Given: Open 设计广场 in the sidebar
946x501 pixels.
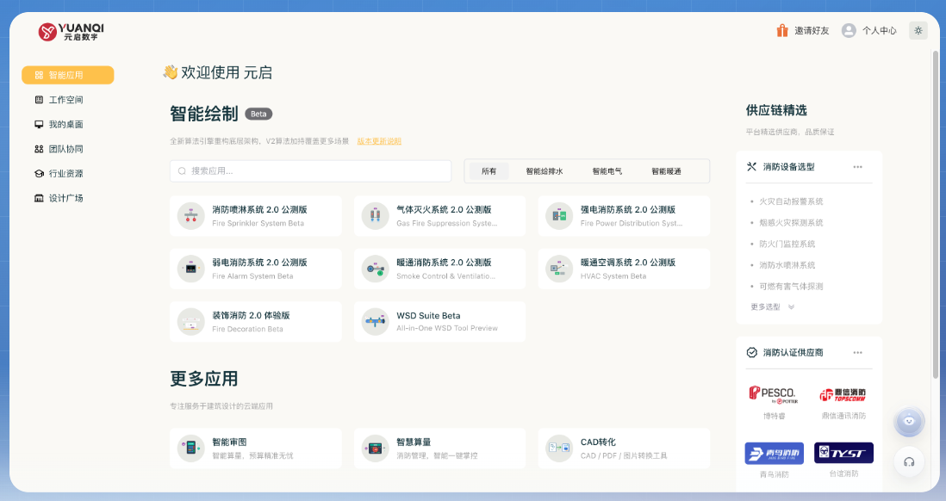Looking at the screenshot, I should [x=67, y=198].
